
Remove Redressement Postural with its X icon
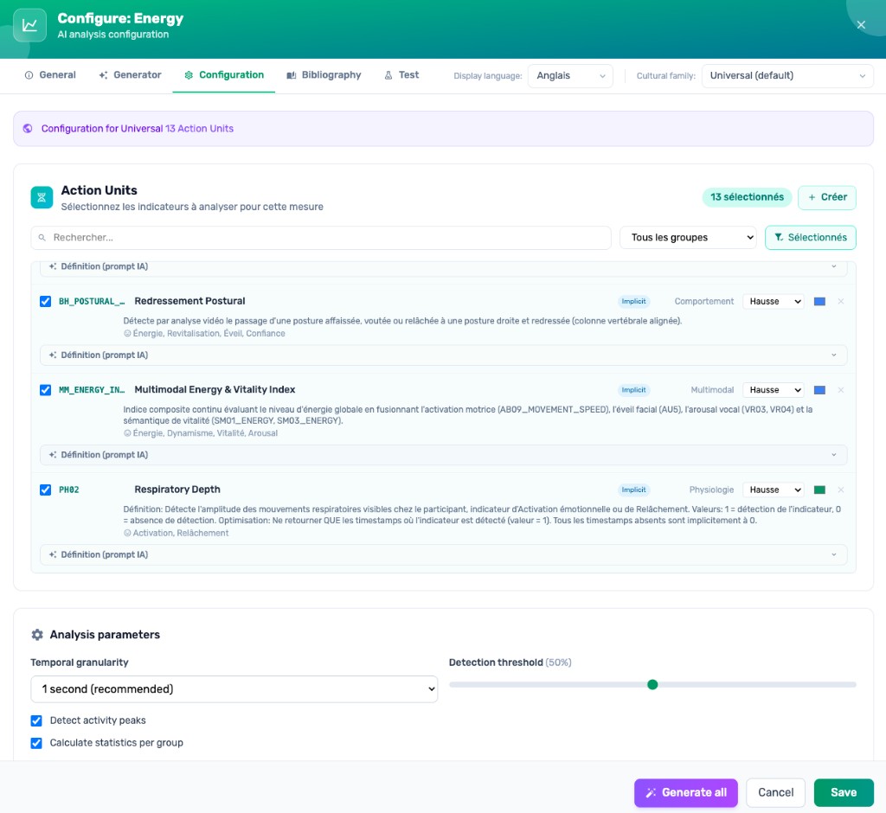[840, 302]
